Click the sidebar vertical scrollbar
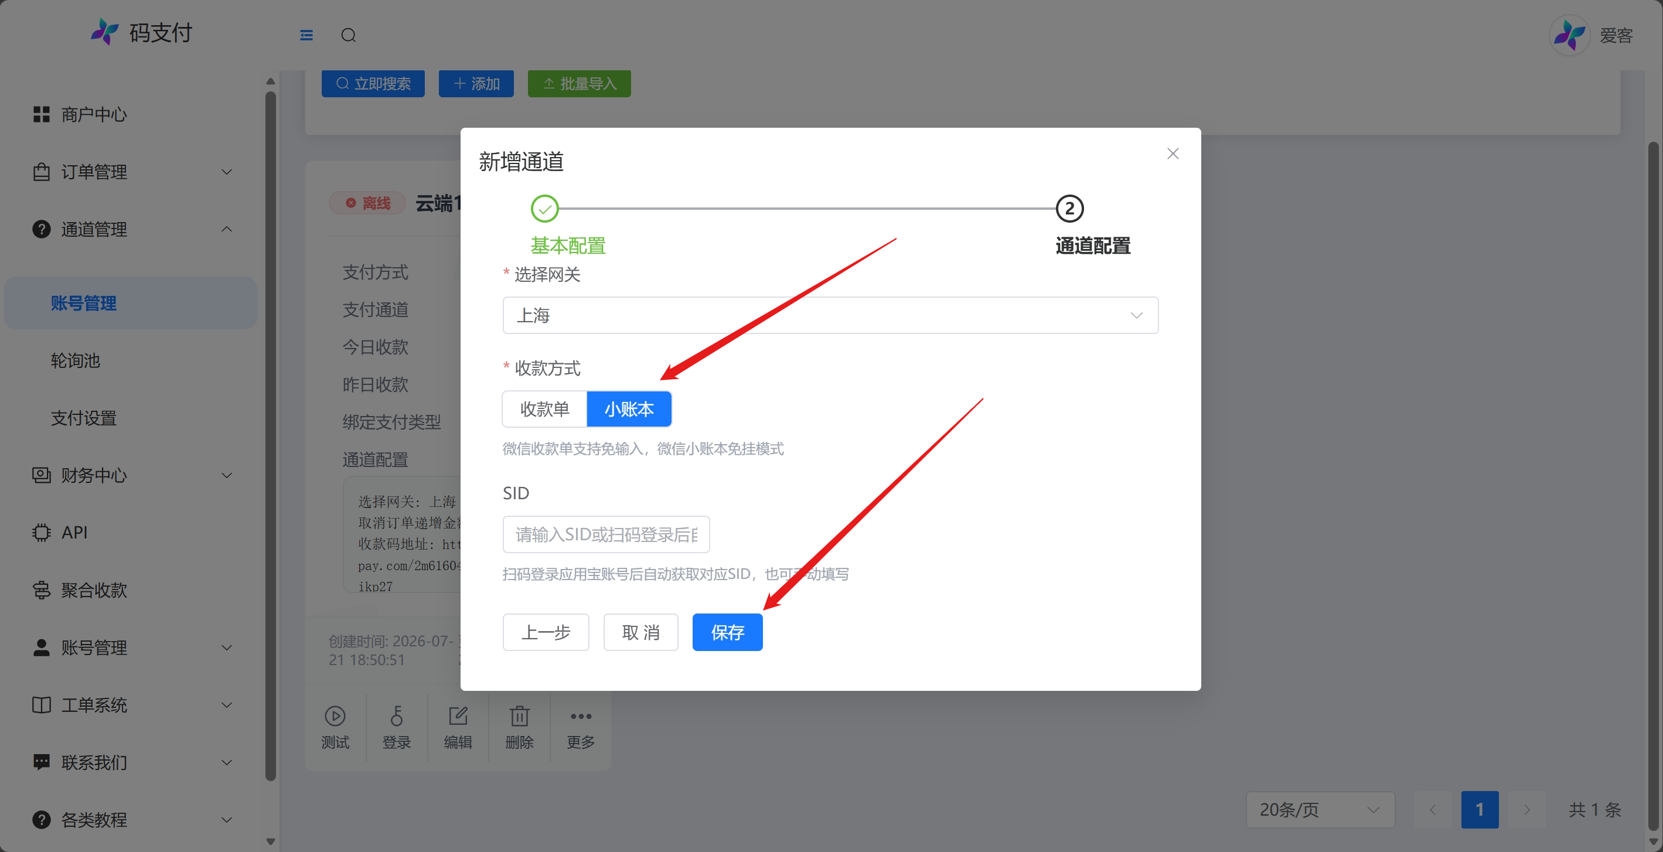Viewport: 1663px width, 852px height. click(271, 436)
